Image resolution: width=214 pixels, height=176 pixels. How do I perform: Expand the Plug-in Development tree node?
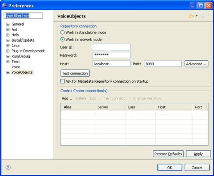(x=8, y=51)
